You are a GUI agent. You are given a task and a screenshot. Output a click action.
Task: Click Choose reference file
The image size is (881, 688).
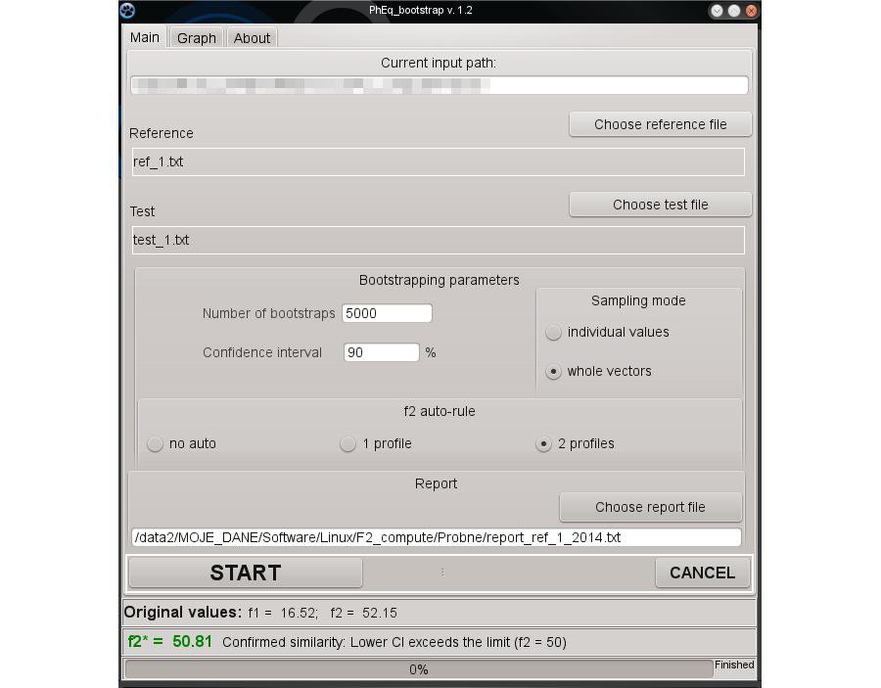coord(660,124)
